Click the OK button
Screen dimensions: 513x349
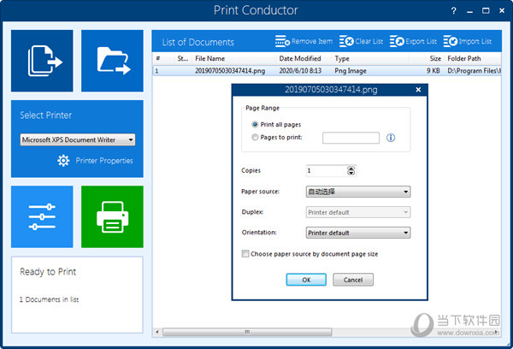coord(306,280)
